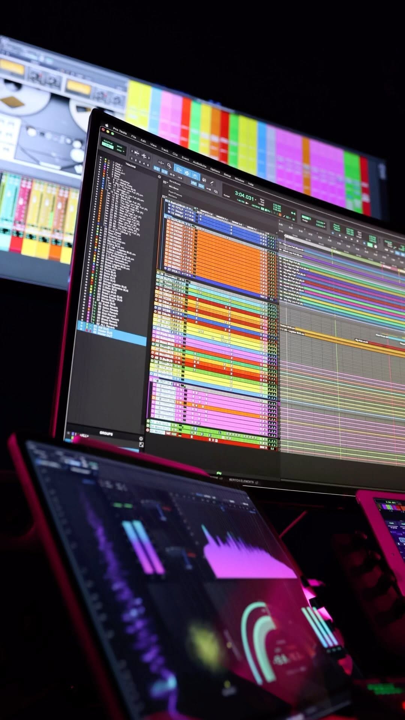Open the Help menu

(x=250, y=184)
